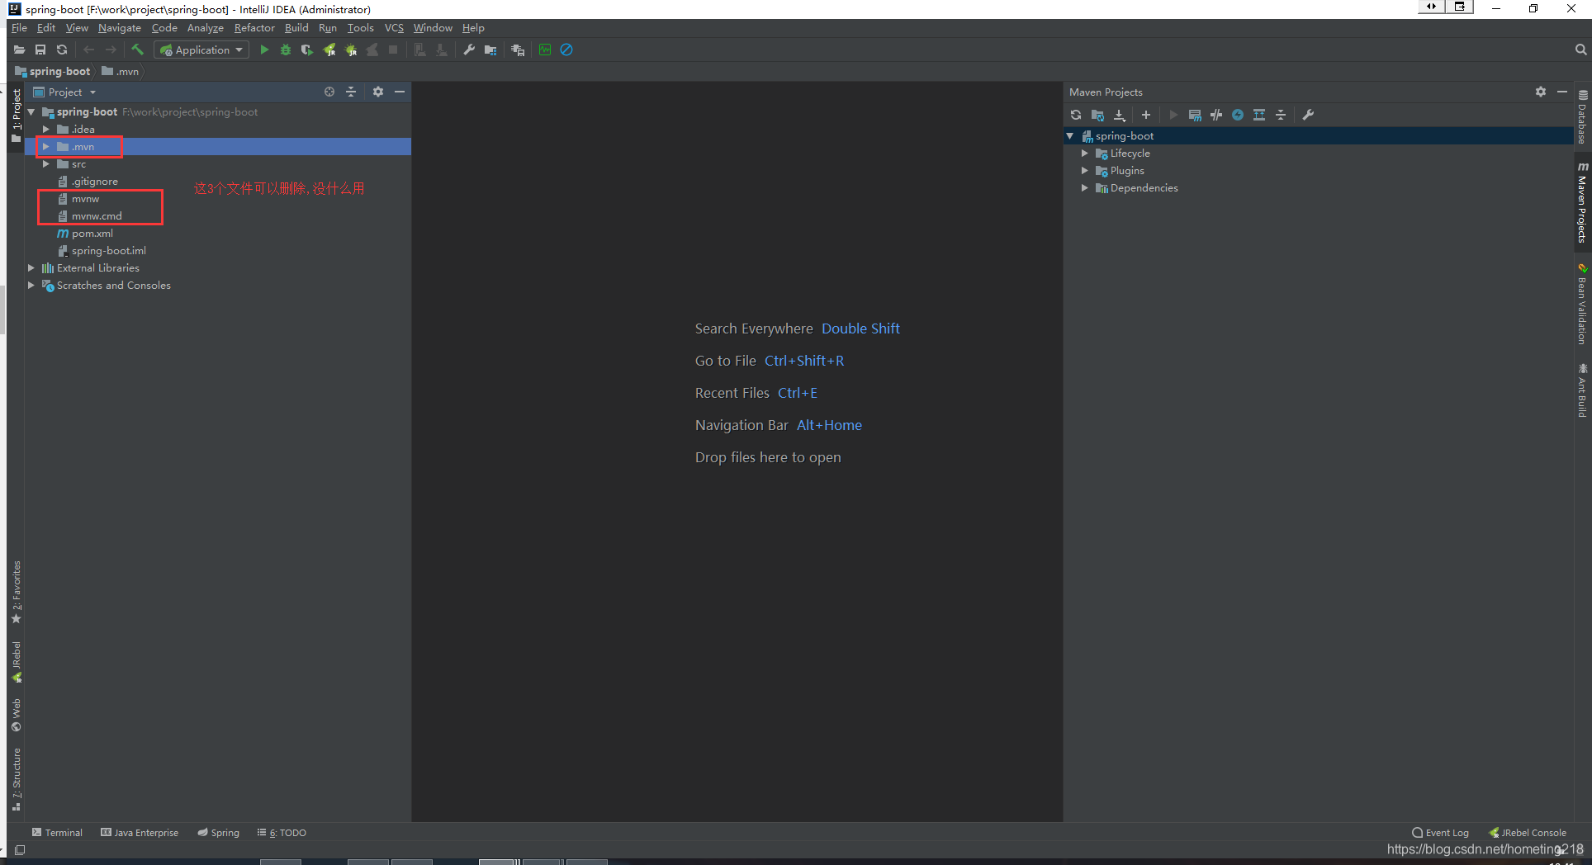
Task: Click the Open folder icon in main toolbar
Action: pyautogui.click(x=19, y=50)
